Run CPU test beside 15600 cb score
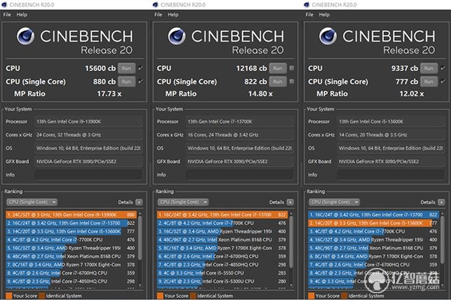This screenshot has height=300, width=451. 126,68
